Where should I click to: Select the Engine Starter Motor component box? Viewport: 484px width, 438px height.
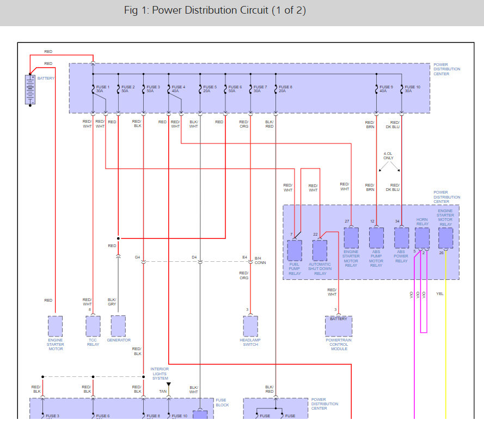[x=55, y=326]
